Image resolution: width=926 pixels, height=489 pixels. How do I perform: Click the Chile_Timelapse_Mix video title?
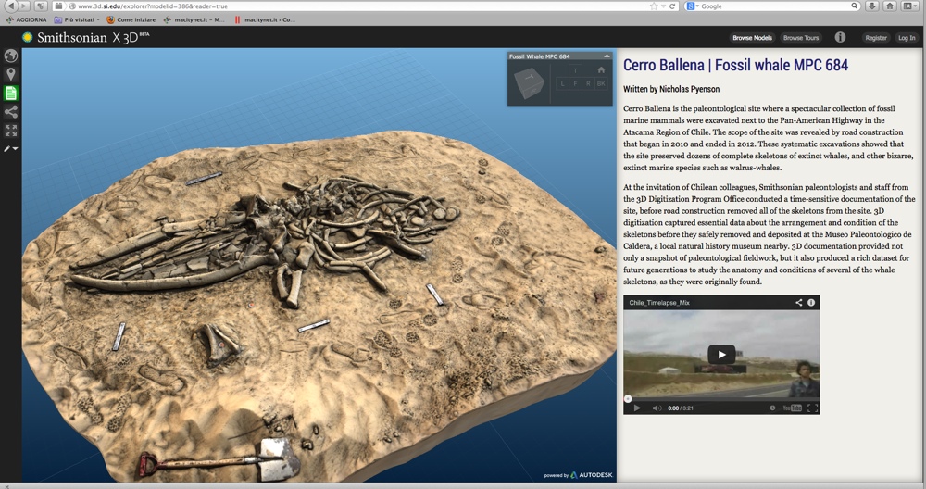point(659,302)
